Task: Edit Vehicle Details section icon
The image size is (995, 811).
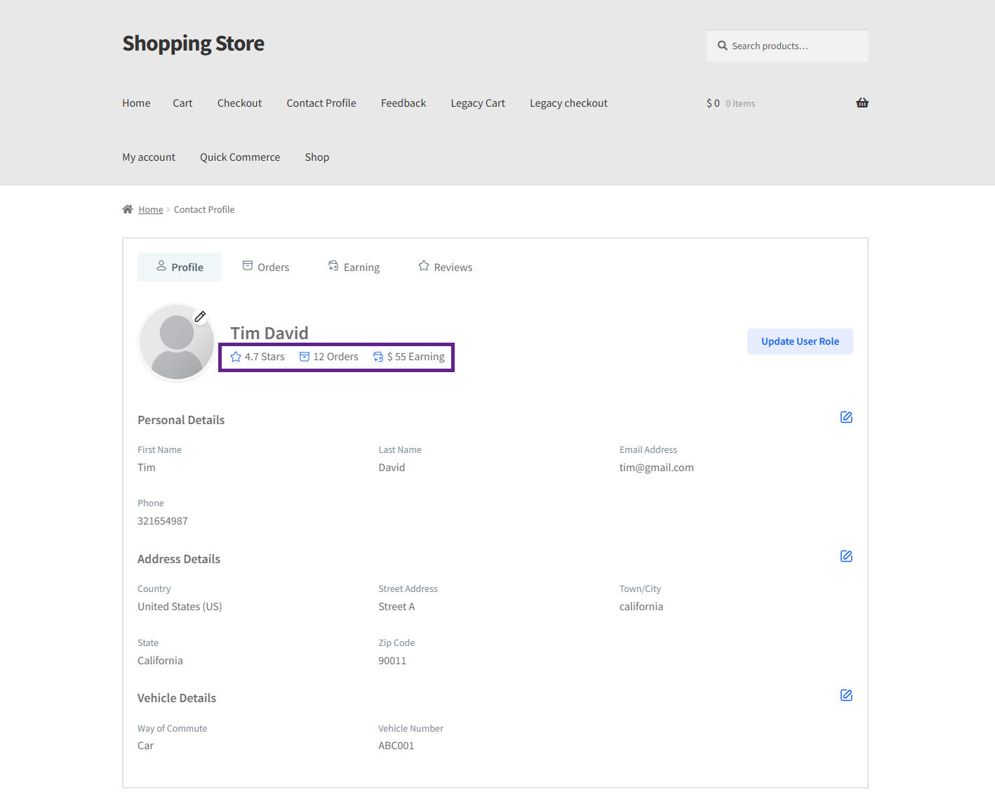Action: (846, 695)
